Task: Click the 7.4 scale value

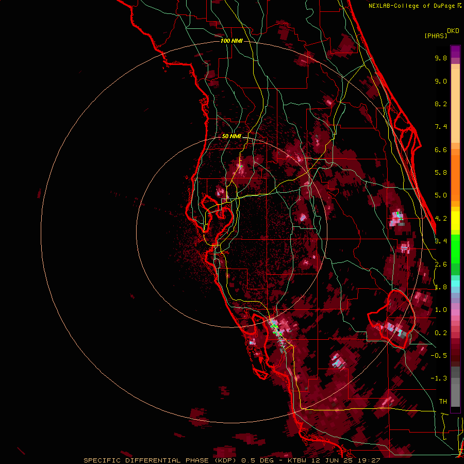Action: [x=441, y=127]
